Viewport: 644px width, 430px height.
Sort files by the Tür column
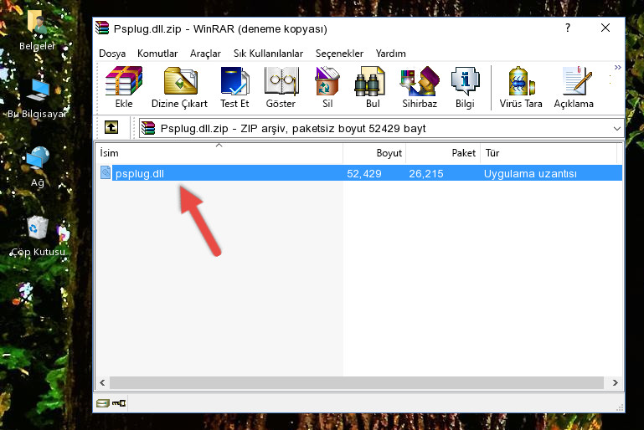[x=549, y=153]
